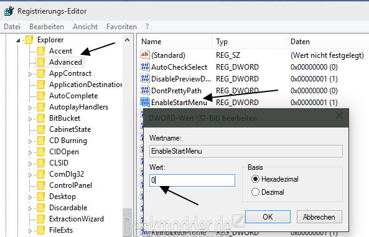Screen dimensions: 369x237
Task: Open the Bearbeiten menu
Action: point(47,27)
